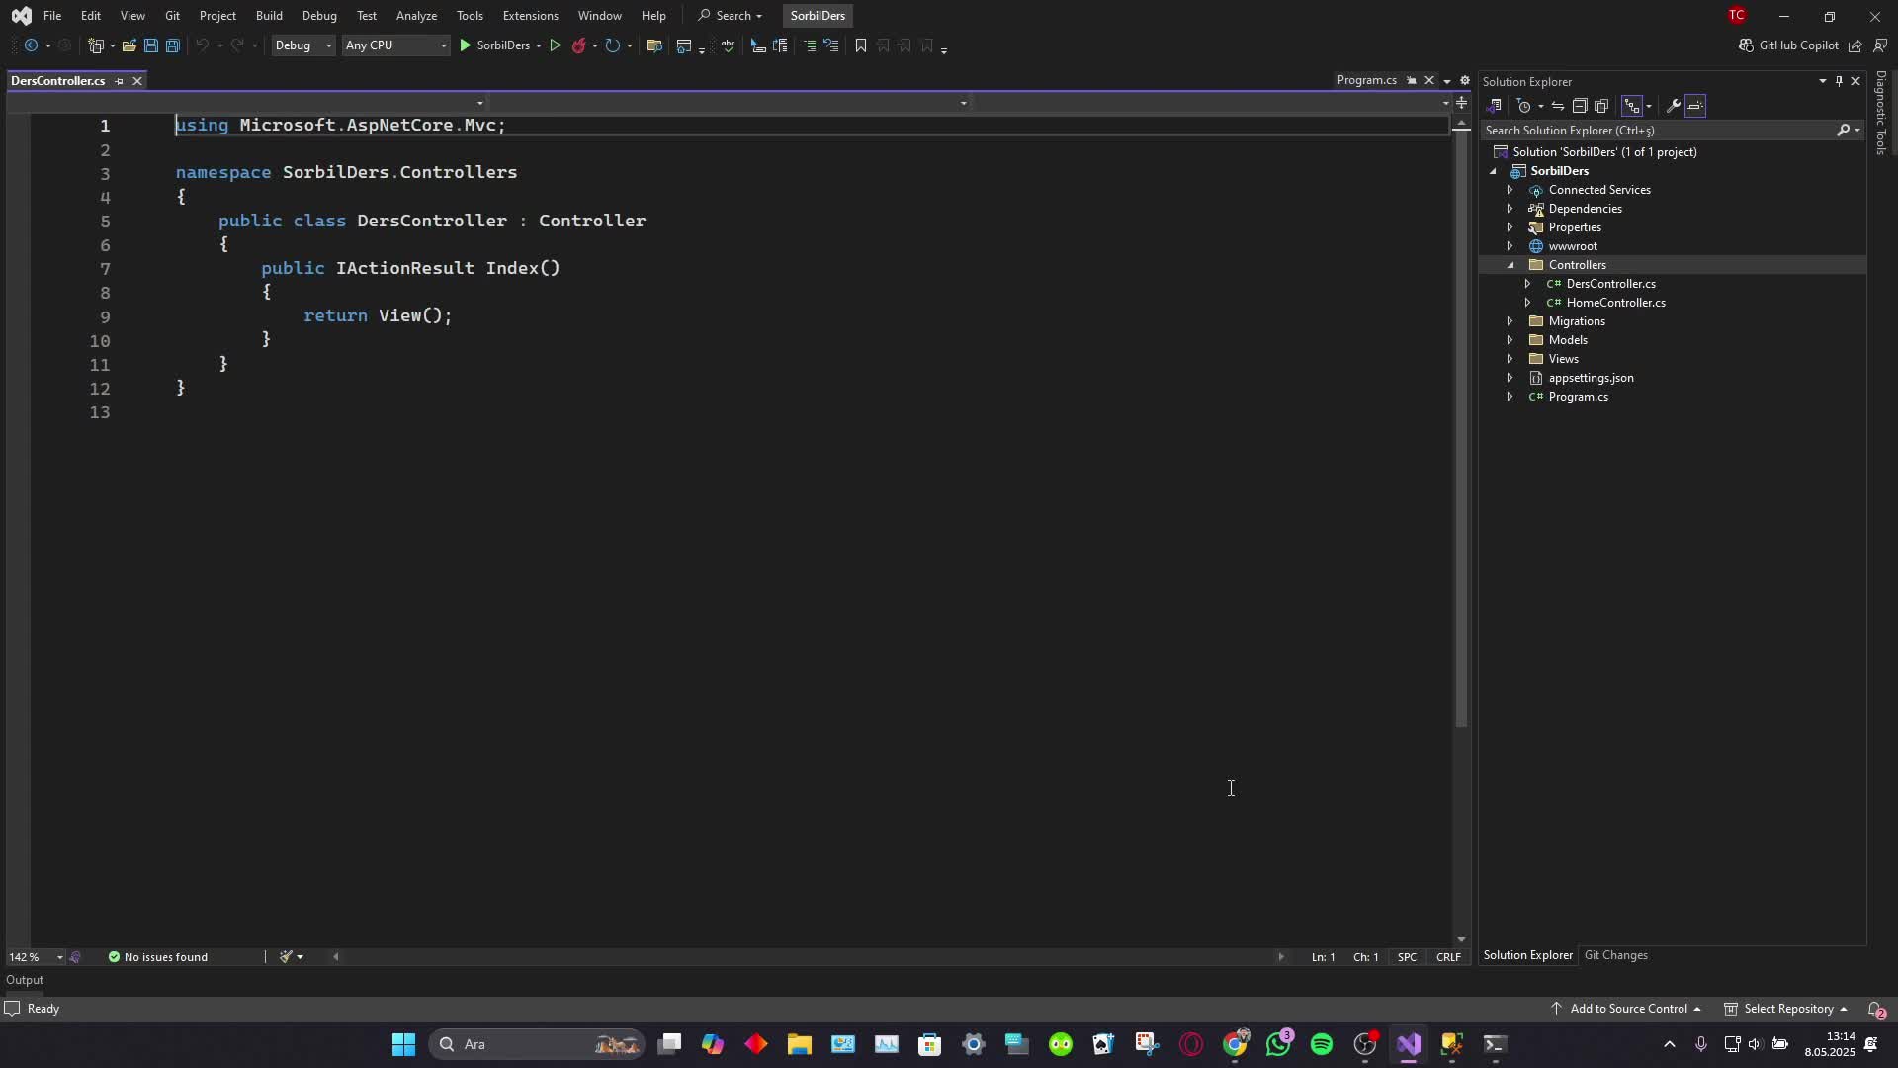Viewport: 1898px width, 1068px height.
Task: Click Sync with Active Document icon
Action: 1558,106
